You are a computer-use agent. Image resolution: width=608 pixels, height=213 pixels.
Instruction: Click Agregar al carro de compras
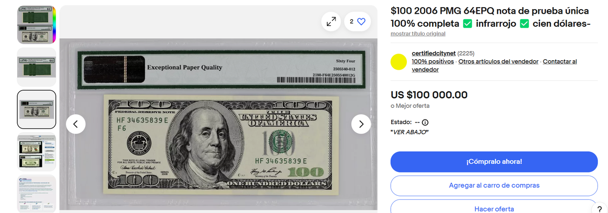494,186
